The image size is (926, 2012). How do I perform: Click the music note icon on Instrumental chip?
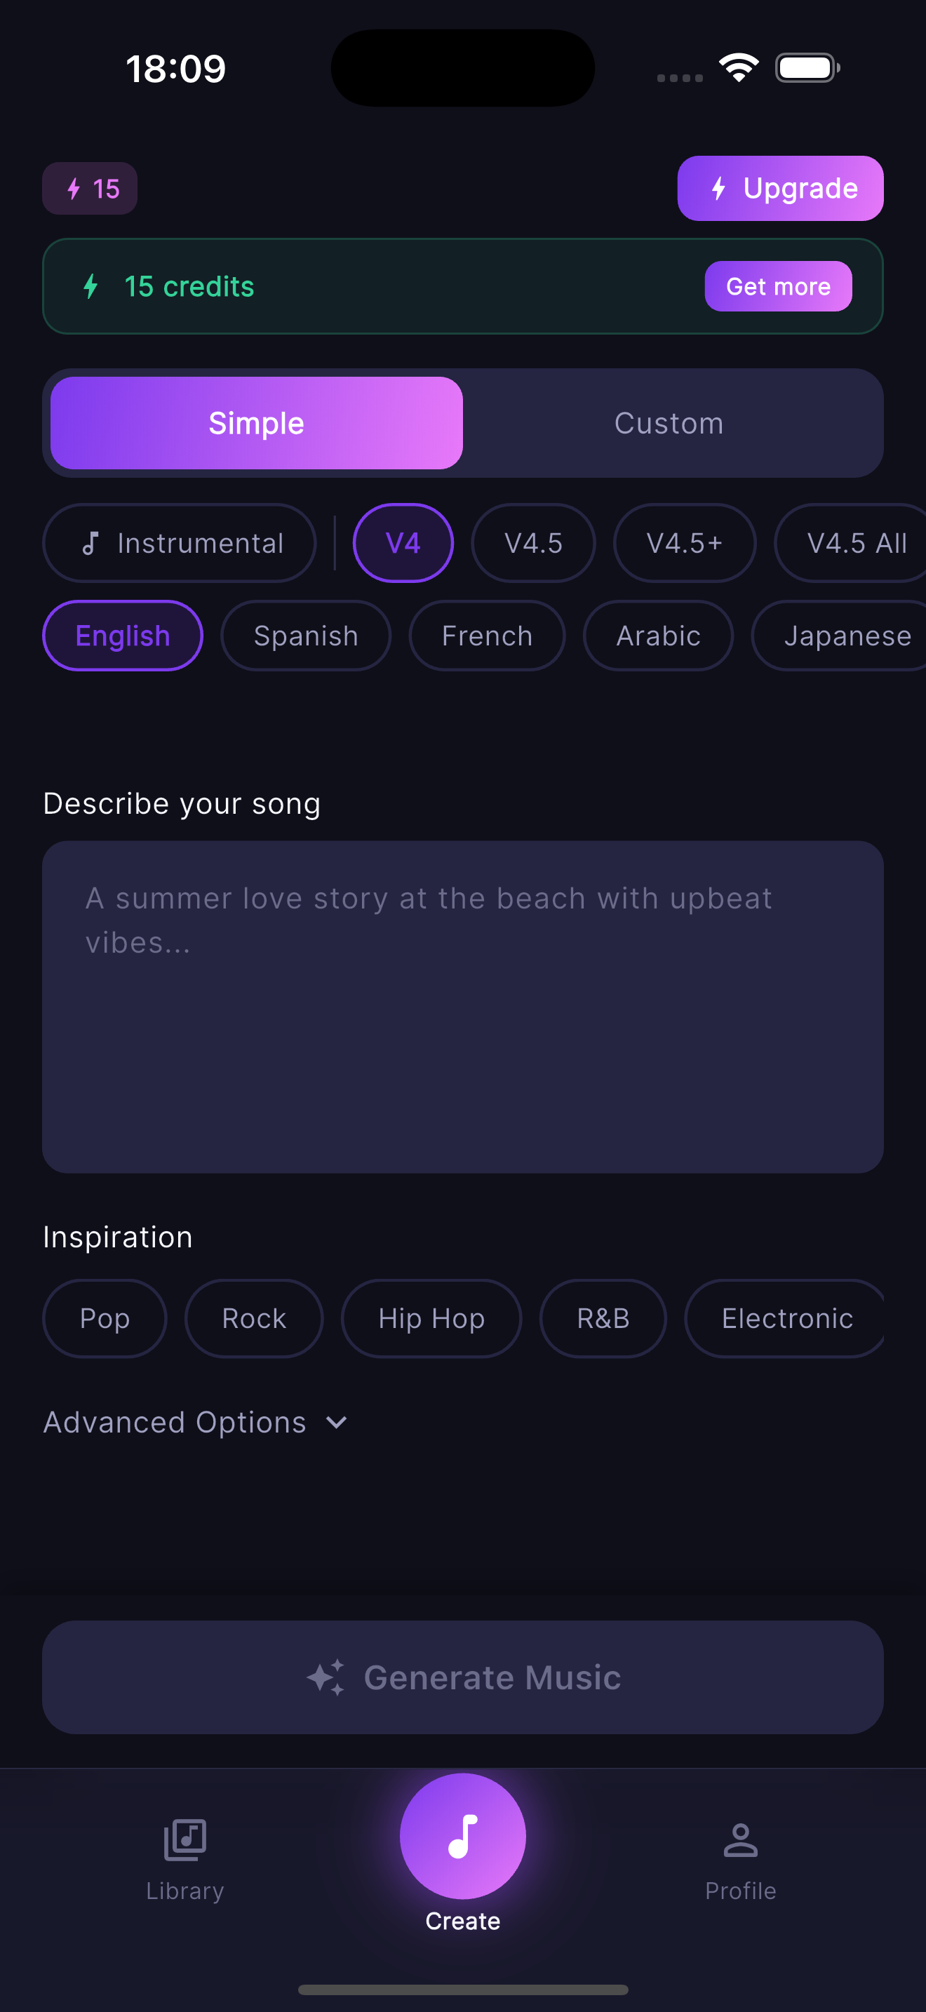click(x=90, y=542)
